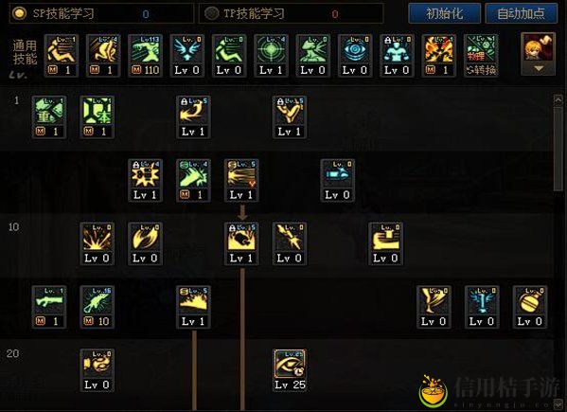
Task: Select the green crosshair target skill
Action: point(271,55)
